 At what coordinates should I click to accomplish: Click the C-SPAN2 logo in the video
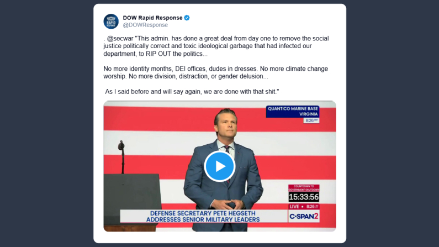304,216
